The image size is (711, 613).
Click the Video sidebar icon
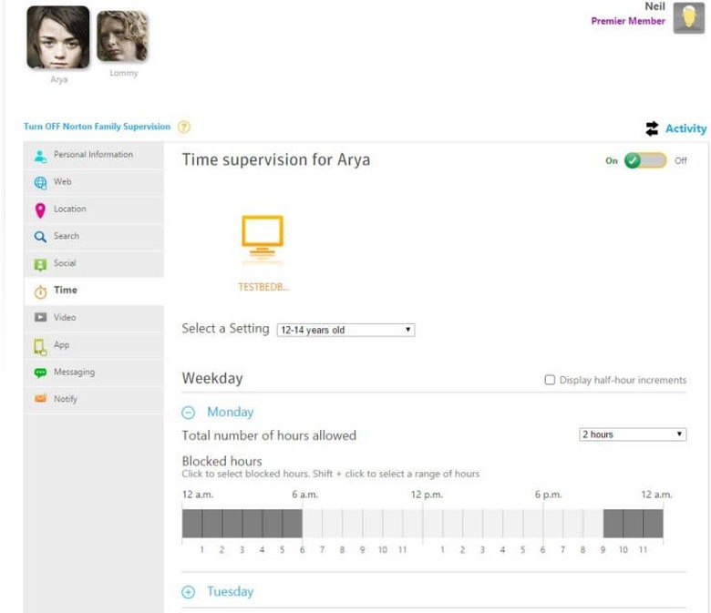pos(40,318)
